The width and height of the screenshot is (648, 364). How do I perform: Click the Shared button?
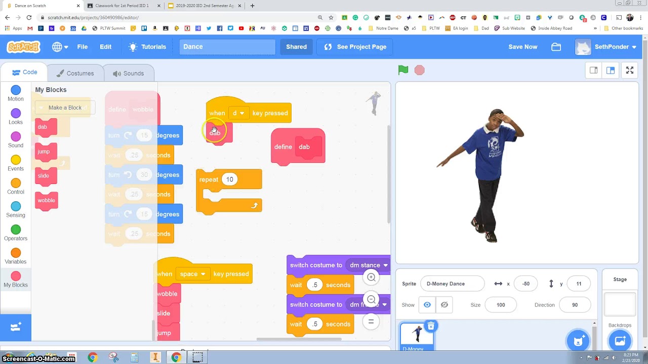tap(296, 47)
